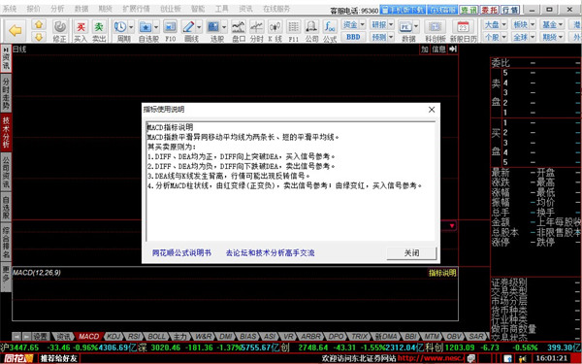The width and height of the screenshot is (582, 364).
Task: Click the up arrow page button
Action: point(39,25)
